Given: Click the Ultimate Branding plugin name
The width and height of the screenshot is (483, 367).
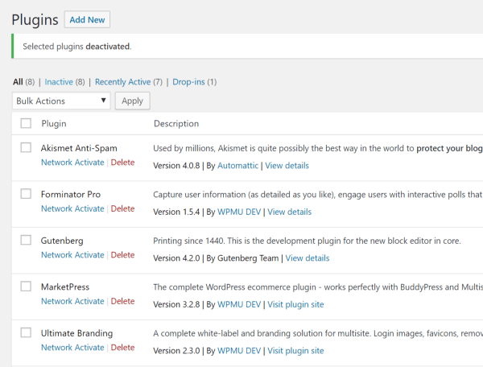Looking at the screenshot, I should (77, 333).
